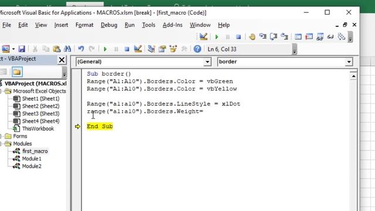Restore the inner code window
Viewport: 375px width, 211px height.
(x=345, y=25)
